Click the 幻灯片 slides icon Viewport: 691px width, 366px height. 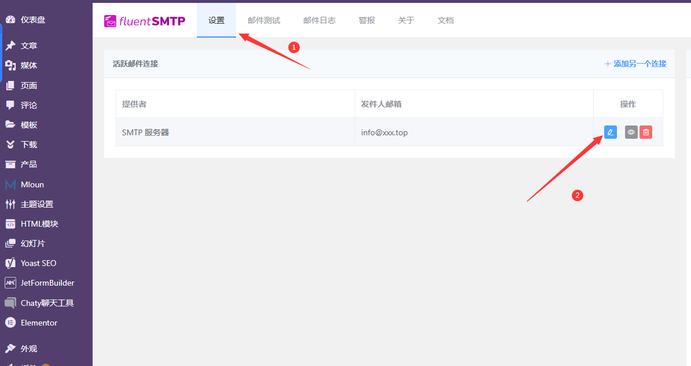[x=10, y=243]
